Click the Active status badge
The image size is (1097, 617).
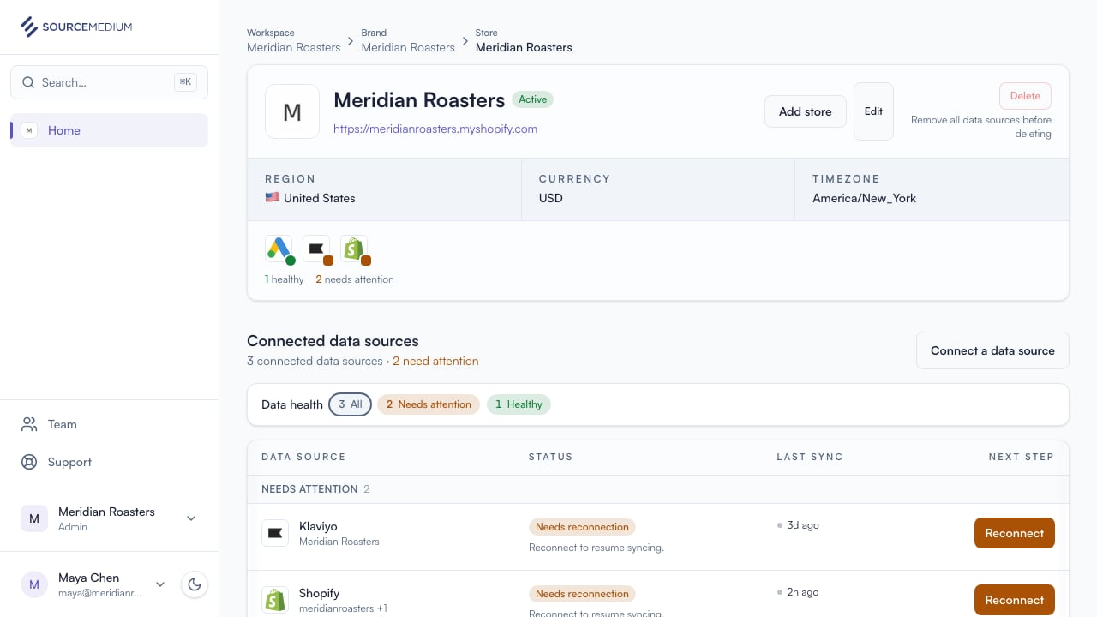[x=532, y=99]
